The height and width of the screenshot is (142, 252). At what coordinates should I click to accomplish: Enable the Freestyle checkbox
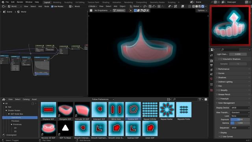pos(219,99)
